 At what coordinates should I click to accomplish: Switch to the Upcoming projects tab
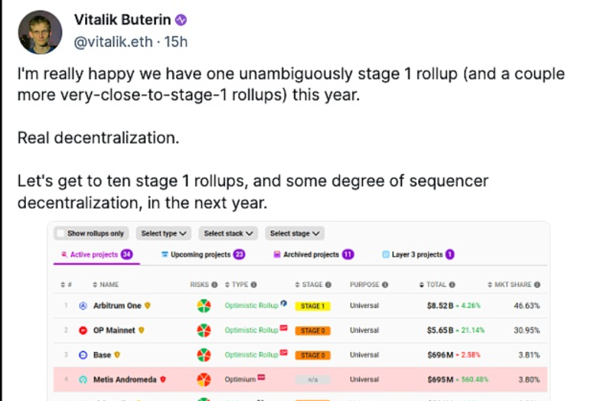tap(202, 255)
